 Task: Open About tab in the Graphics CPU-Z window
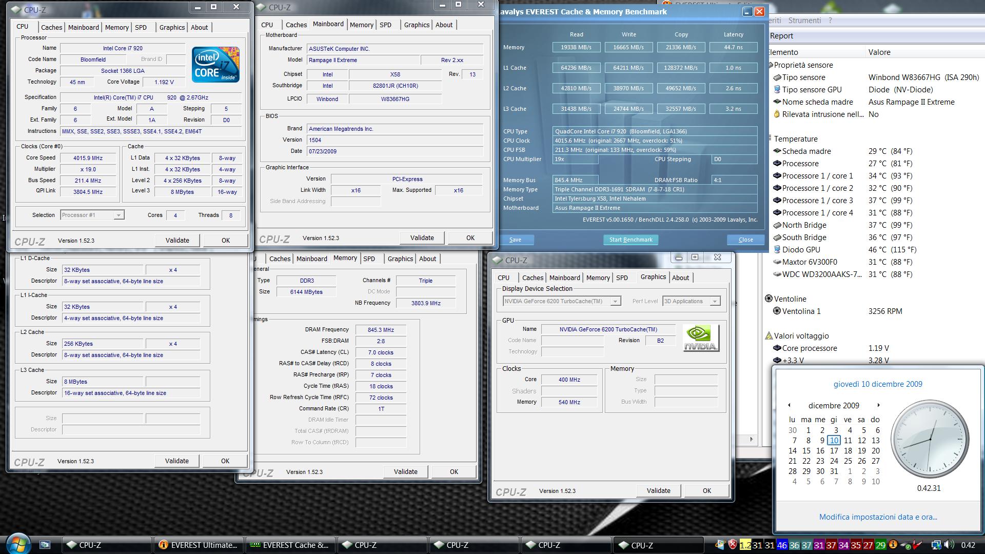680,278
